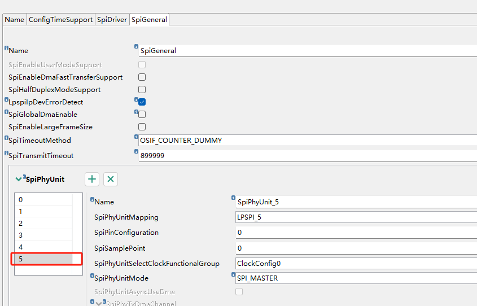Uncheck LpspiIpDevErrorDetect checkbox
The image size is (477, 306).
coord(142,102)
